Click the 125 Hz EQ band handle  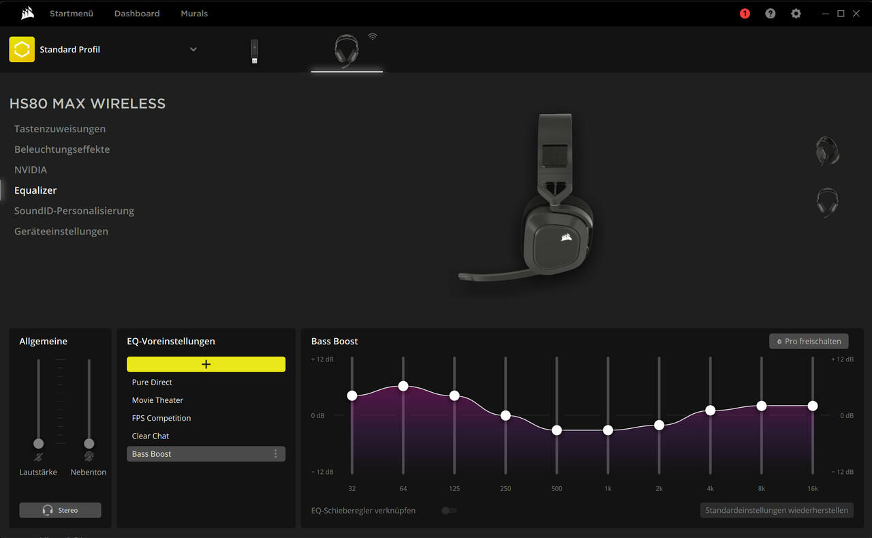(x=454, y=395)
